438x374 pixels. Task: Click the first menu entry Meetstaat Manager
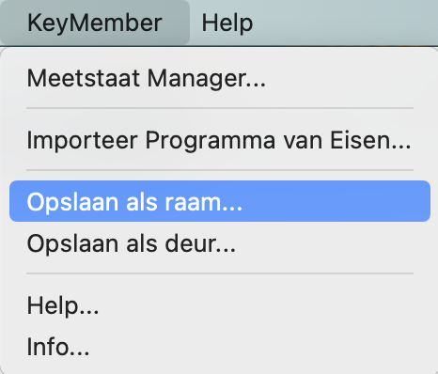(x=220, y=78)
